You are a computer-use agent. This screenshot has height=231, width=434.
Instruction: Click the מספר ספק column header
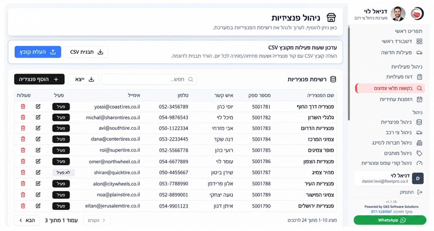point(259,95)
